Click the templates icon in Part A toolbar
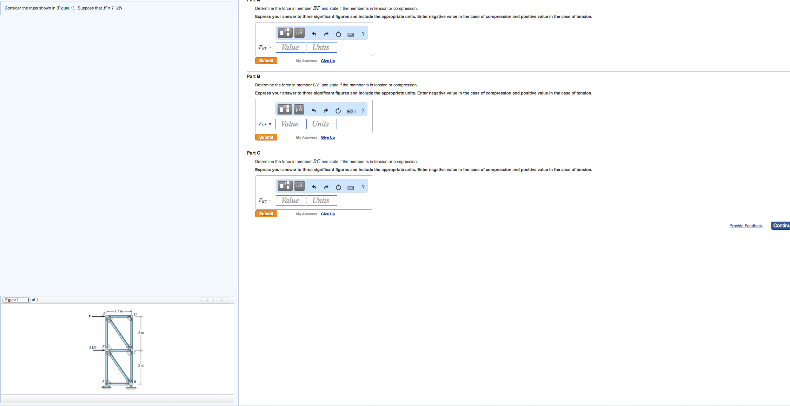The width and height of the screenshot is (790, 406). click(x=285, y=33)
